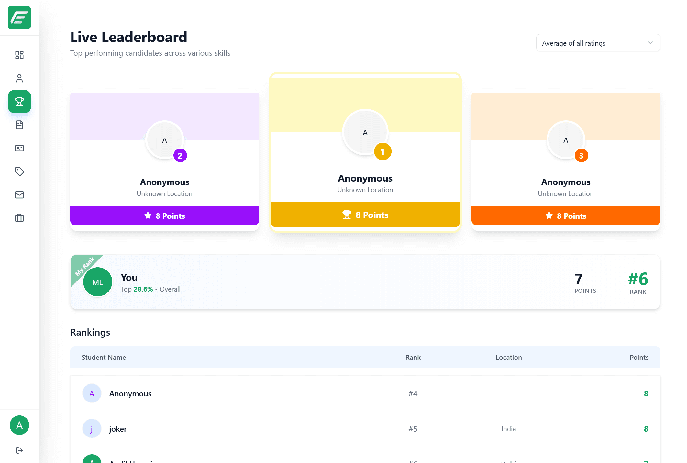Open the briefcase jobs icon
This screenshot has height=463, width=687.
pos(19,218)
